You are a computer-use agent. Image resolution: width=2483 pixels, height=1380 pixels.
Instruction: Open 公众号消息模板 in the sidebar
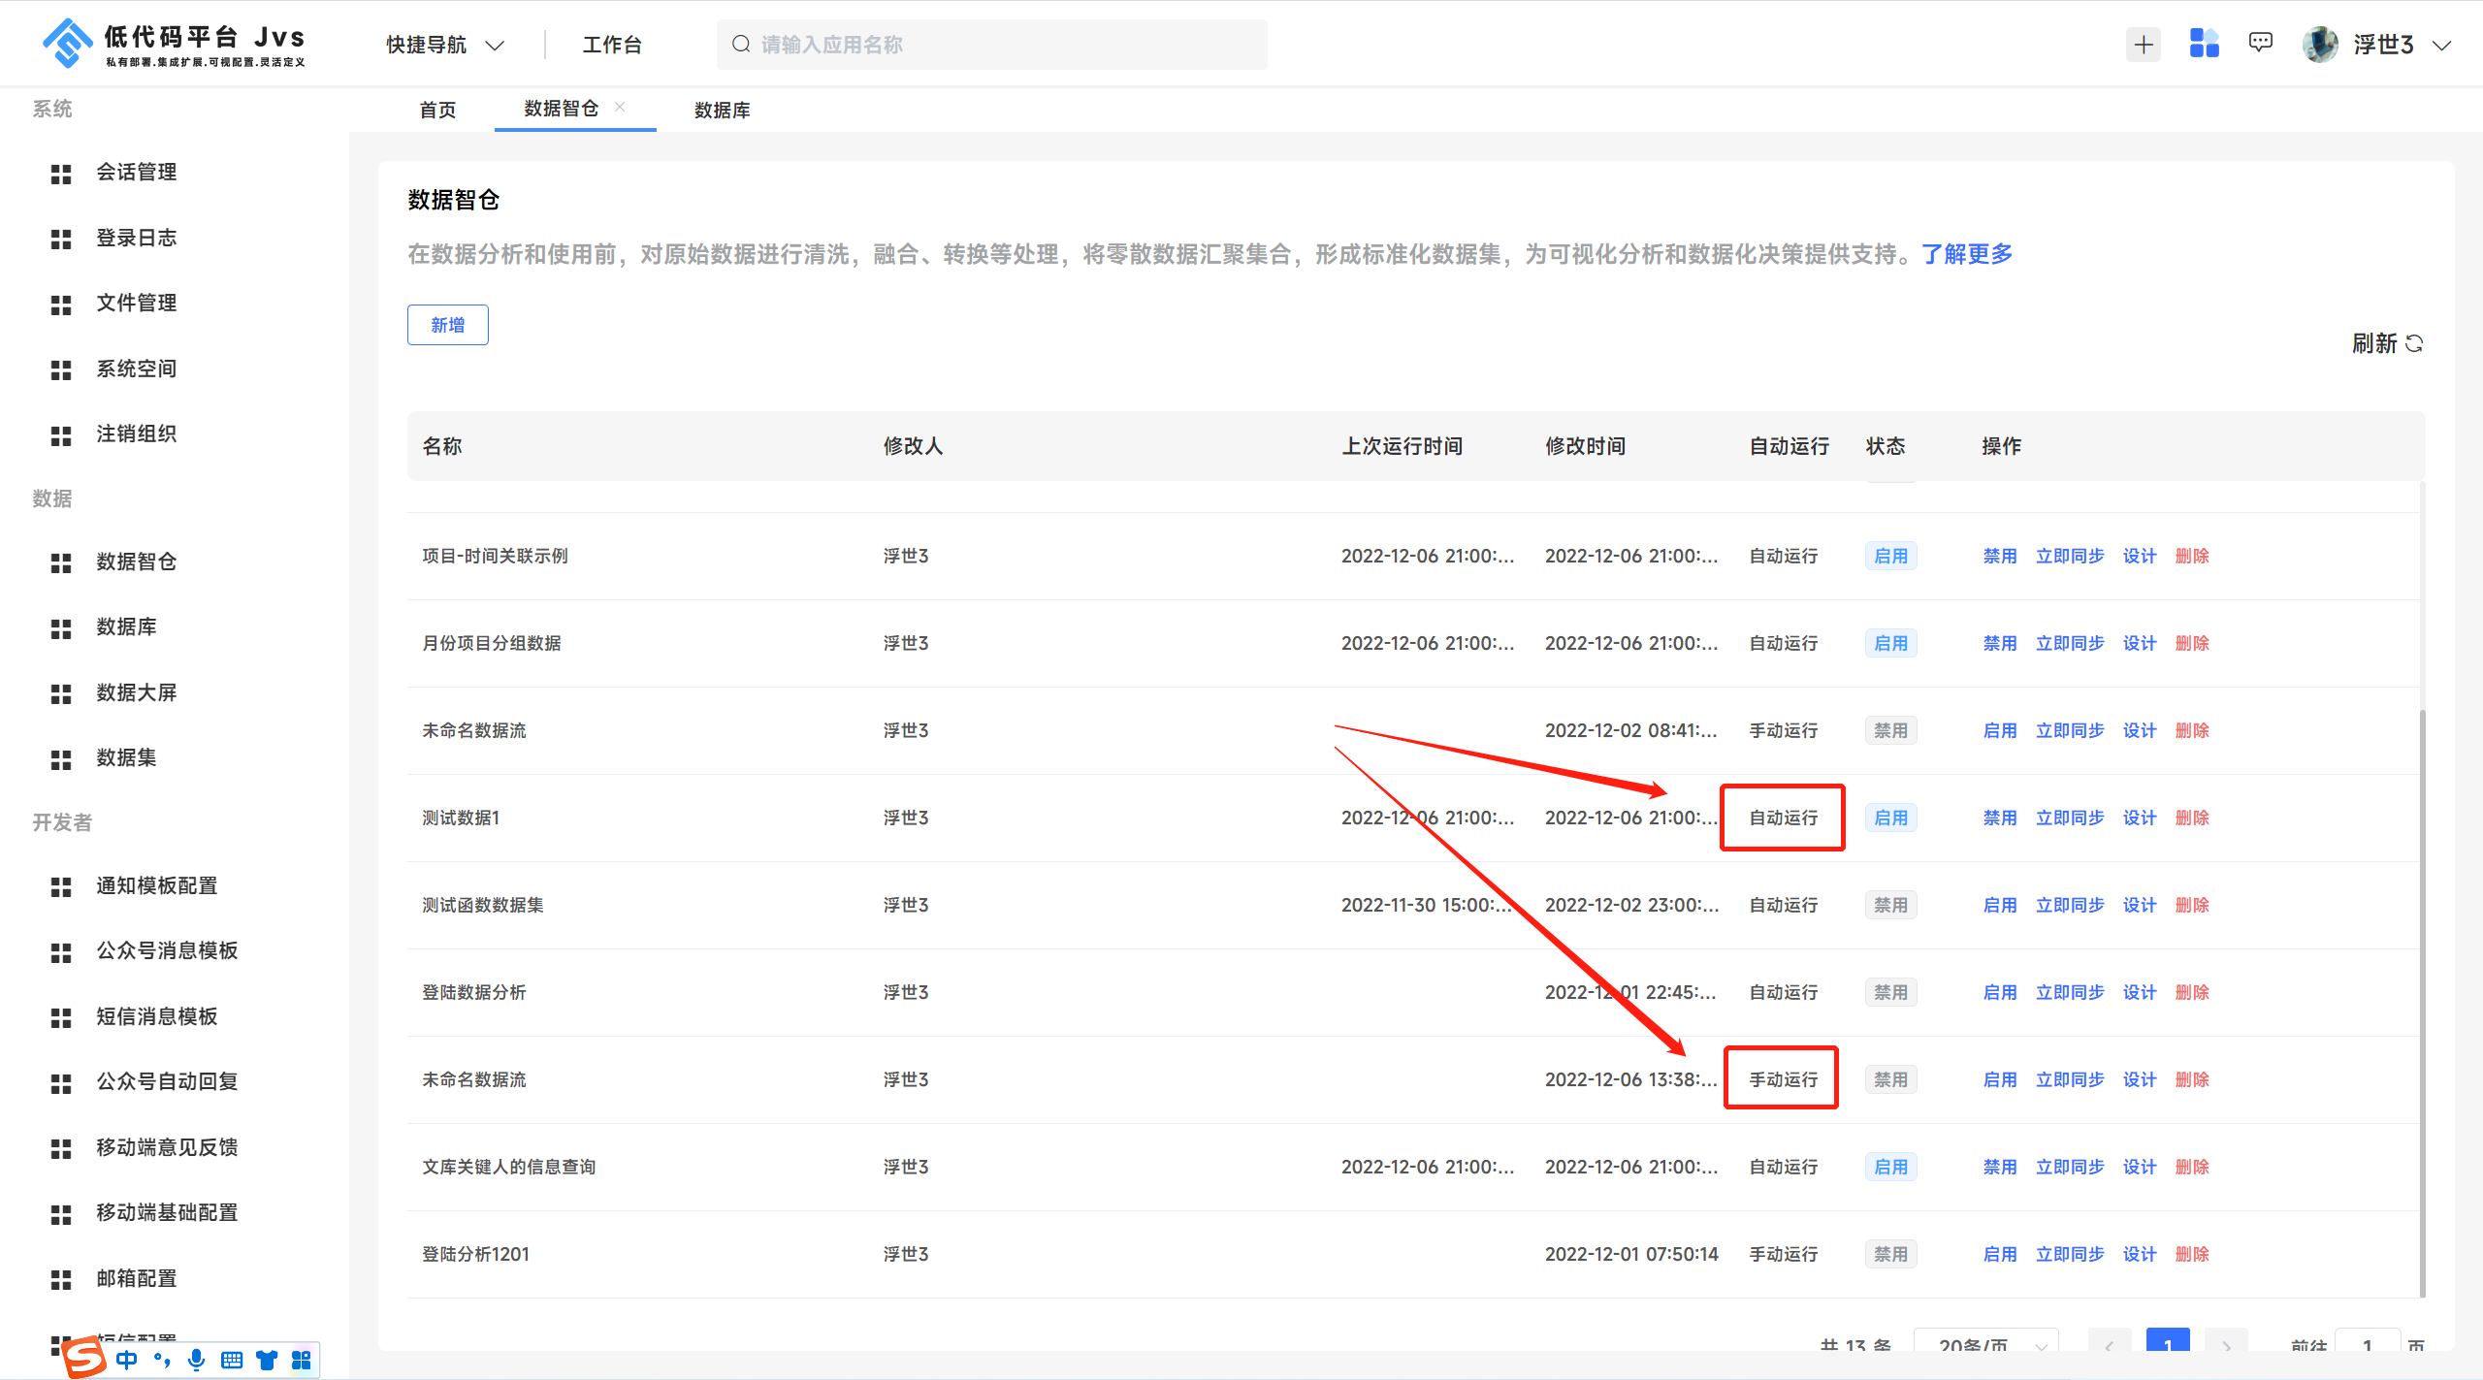[x=167, y=950]
